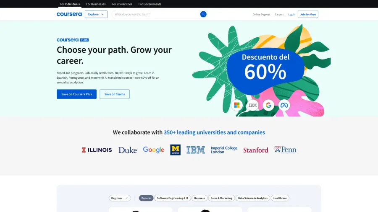378x212 pixels.
Task: Switch to the For Individuals tab
Action: coord(70,4)
